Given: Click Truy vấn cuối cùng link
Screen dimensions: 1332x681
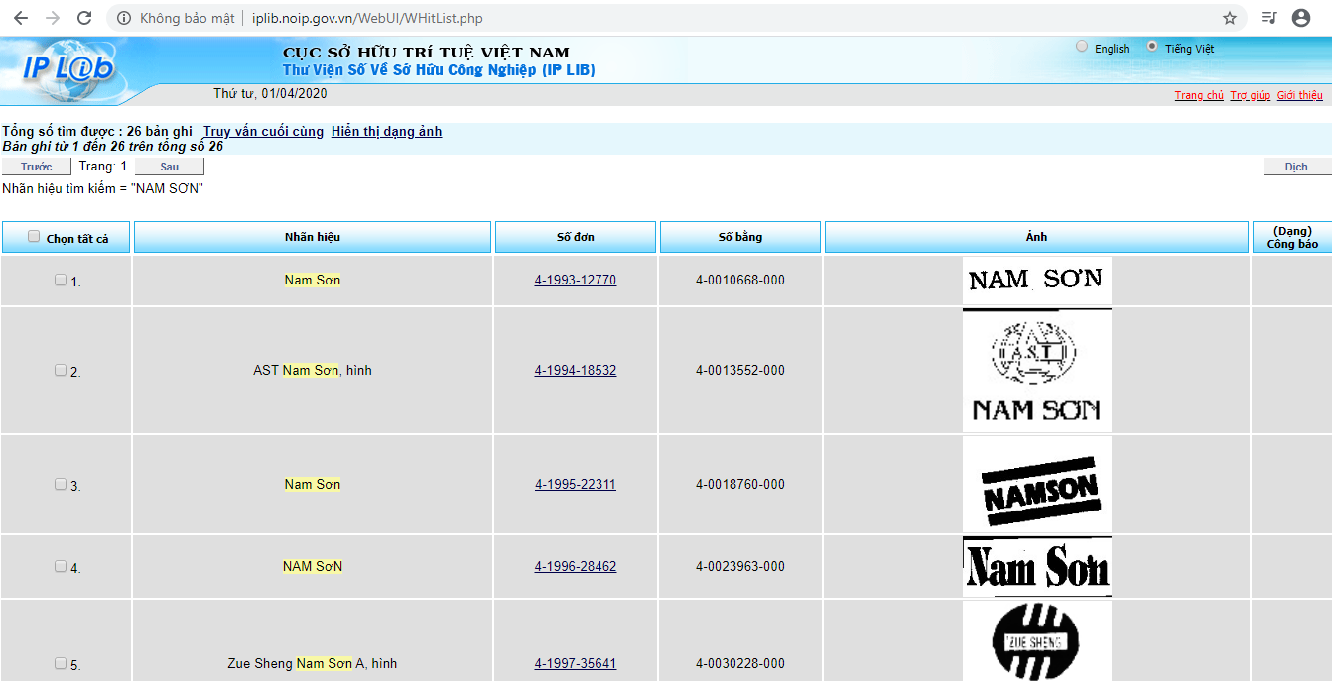Looking at the screenshot, I should click(263, 131).
